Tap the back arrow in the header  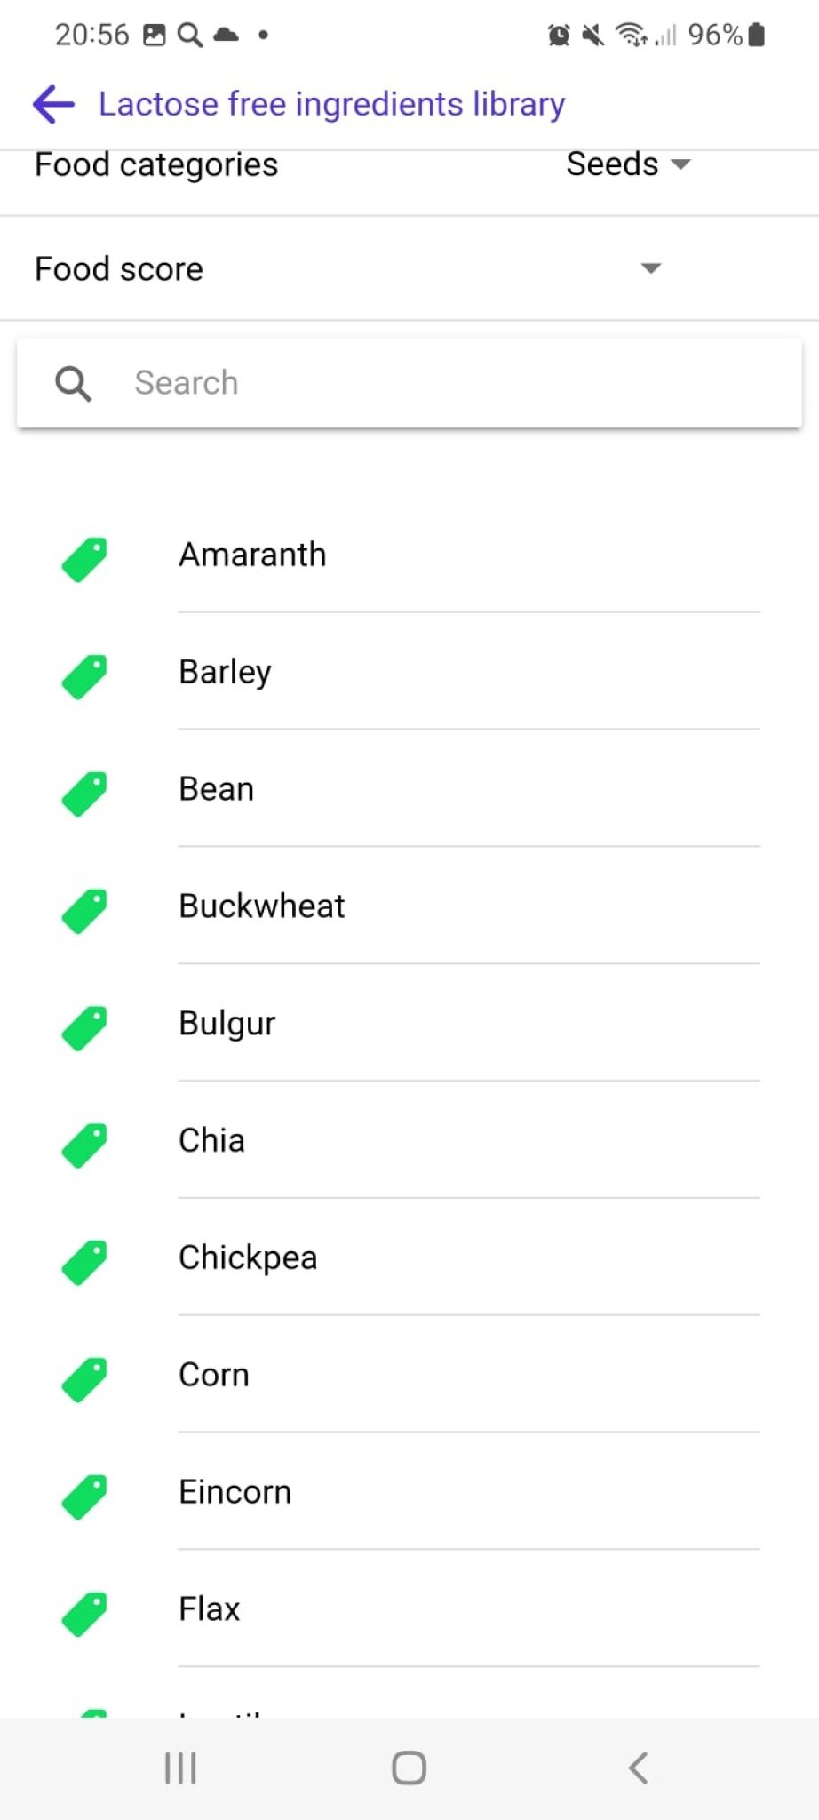tap(53, 104)
